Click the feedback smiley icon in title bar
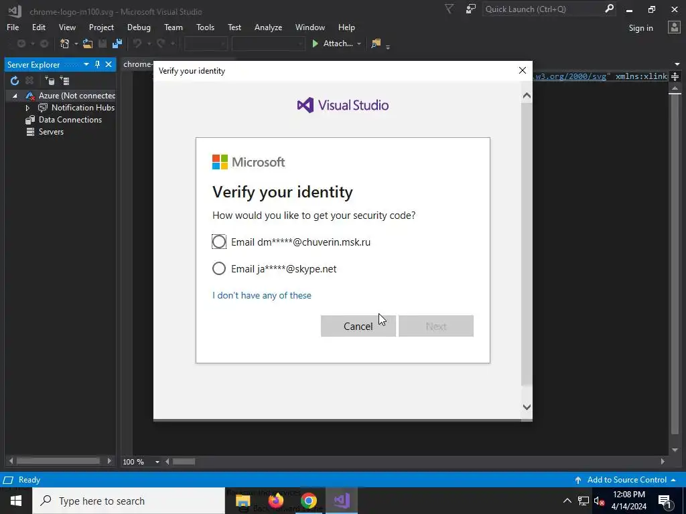The height and width of the screenshot is (514, 686). [x=471, y=9]
